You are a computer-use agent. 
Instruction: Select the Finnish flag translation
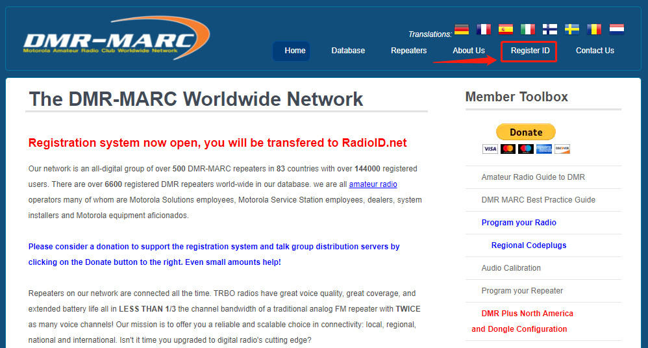point(550,29)
